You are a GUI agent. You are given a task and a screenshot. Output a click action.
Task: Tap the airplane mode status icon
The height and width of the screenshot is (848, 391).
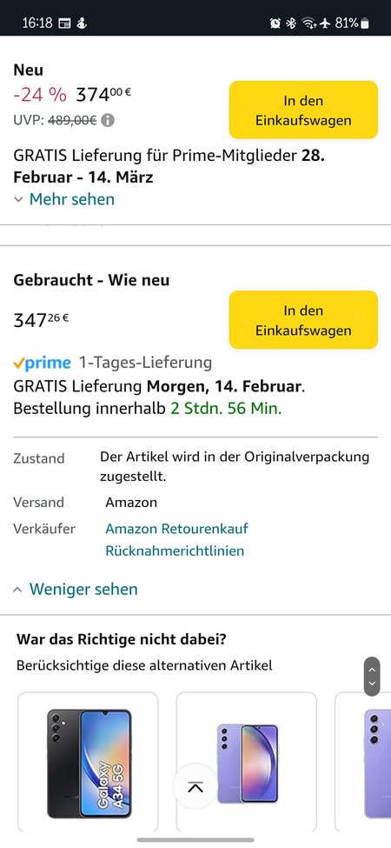click(325, 23)
